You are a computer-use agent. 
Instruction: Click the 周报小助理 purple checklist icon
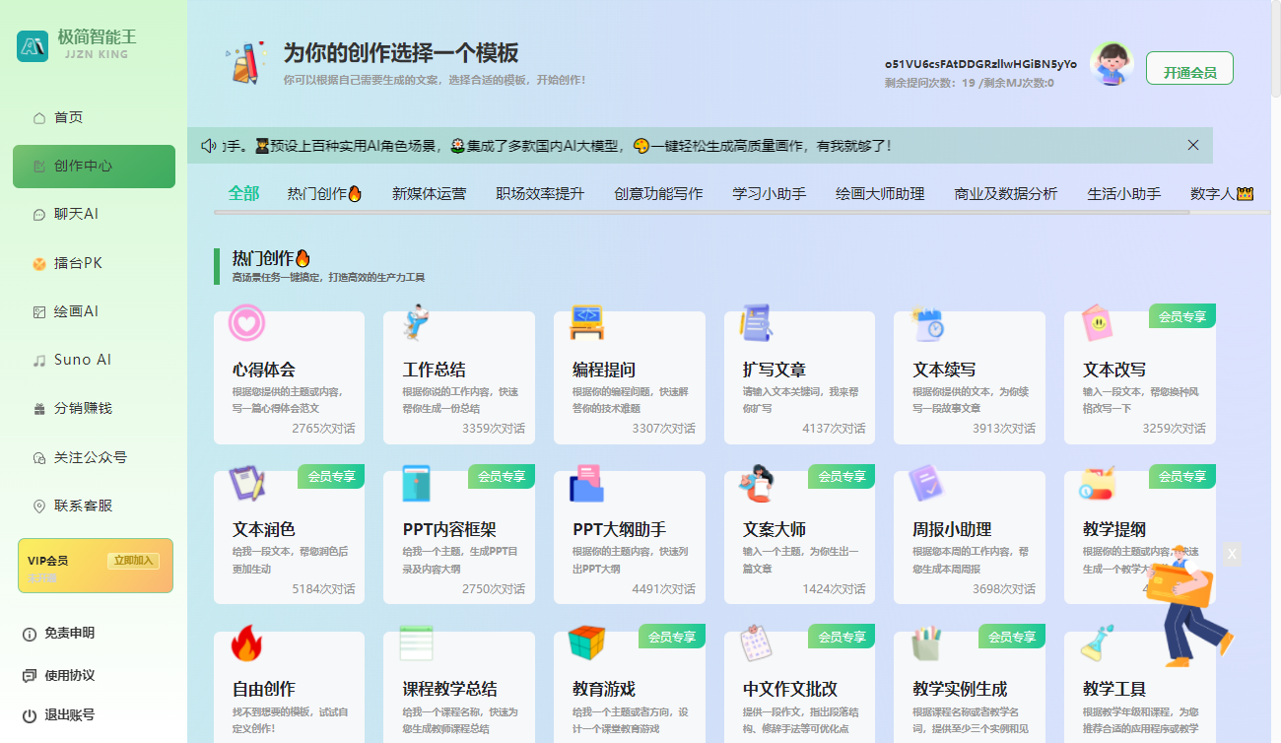(927, 482)
